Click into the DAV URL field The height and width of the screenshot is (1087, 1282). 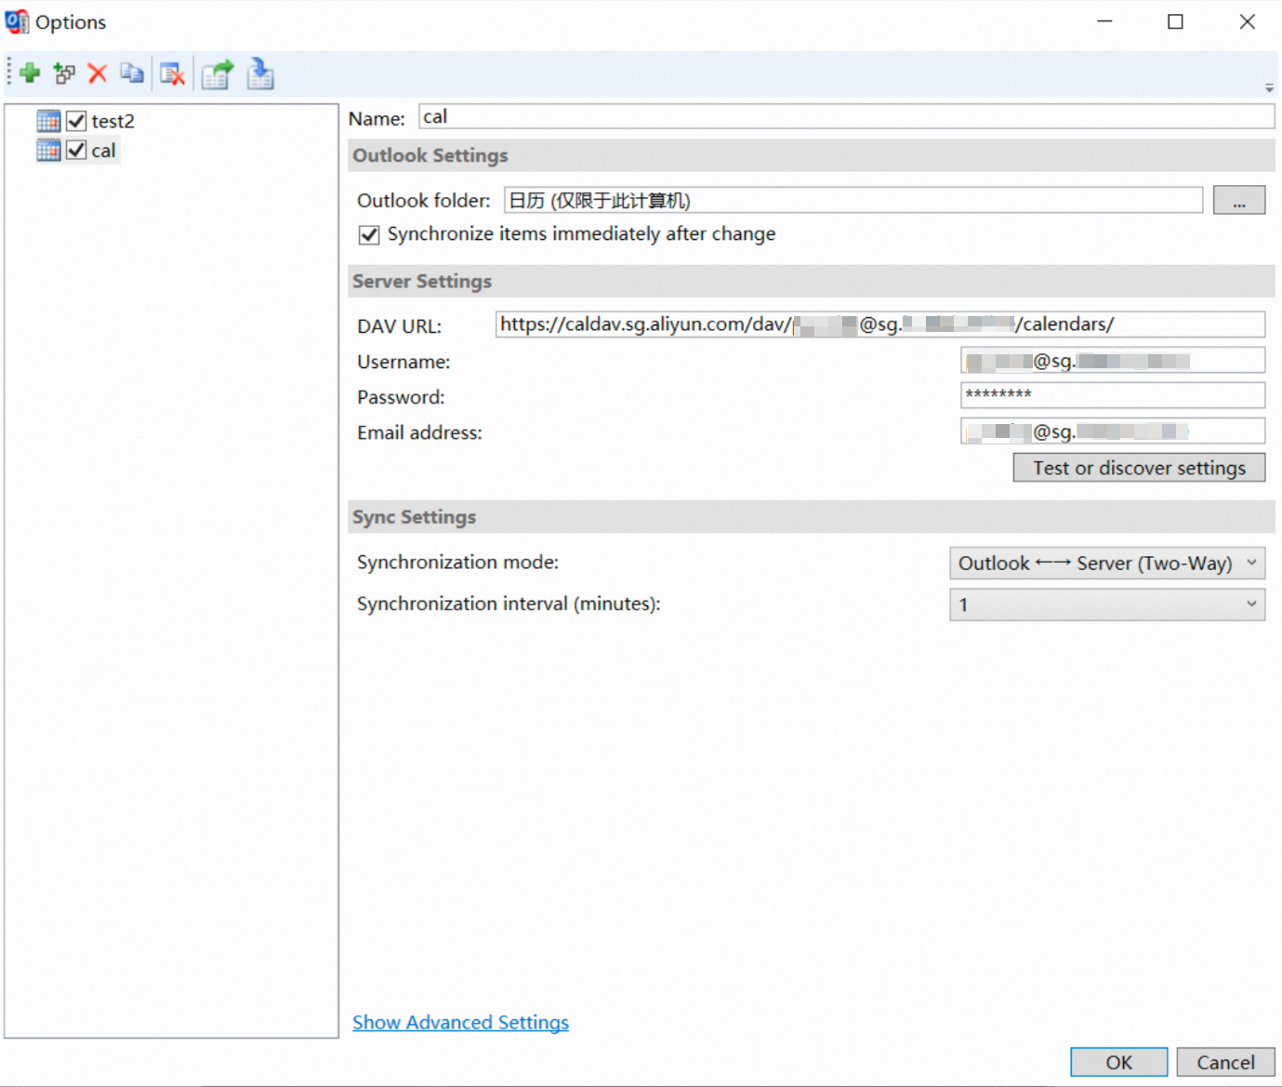tap(879, 325)
